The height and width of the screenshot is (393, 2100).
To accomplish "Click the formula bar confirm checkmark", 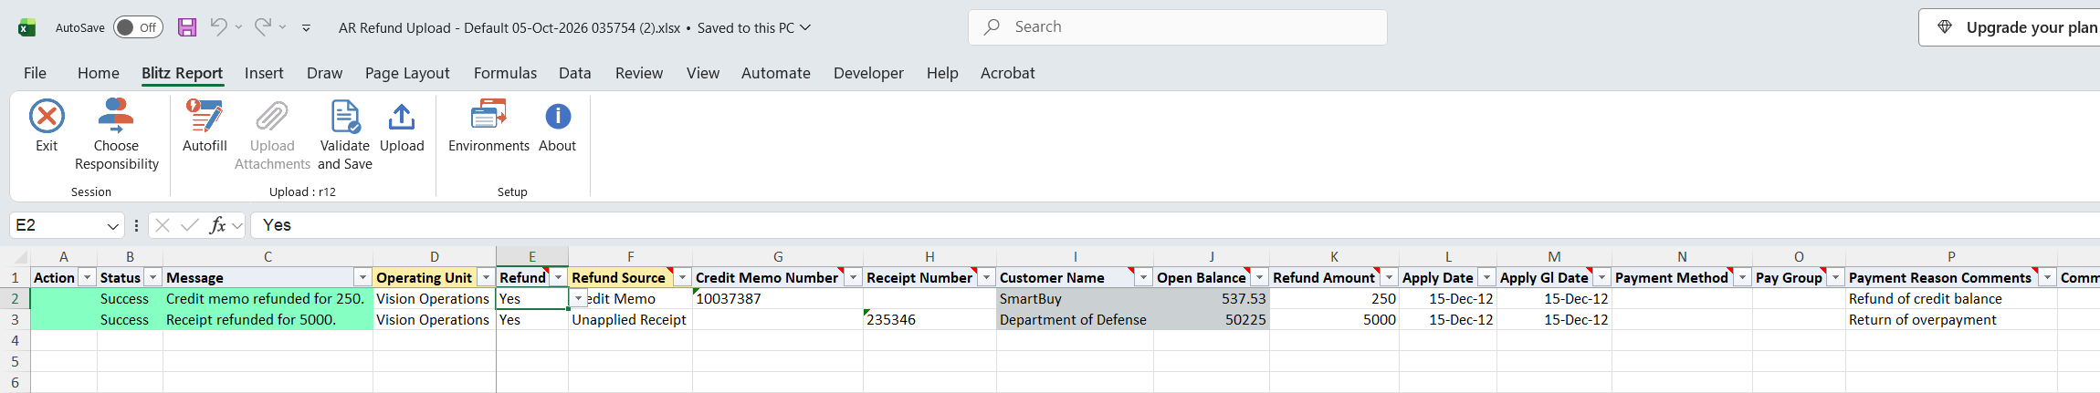I will pyautogui.click(x=190, y=225).
